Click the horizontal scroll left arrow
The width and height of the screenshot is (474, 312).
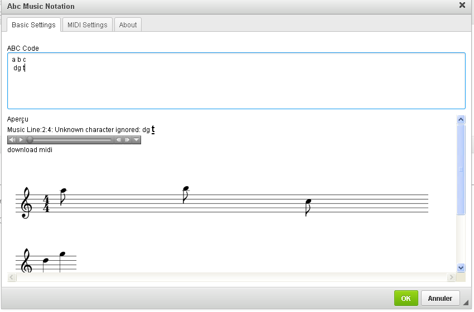click(12, 277)
